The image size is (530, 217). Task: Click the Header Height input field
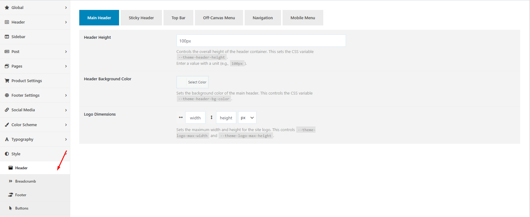pos(261,41)
